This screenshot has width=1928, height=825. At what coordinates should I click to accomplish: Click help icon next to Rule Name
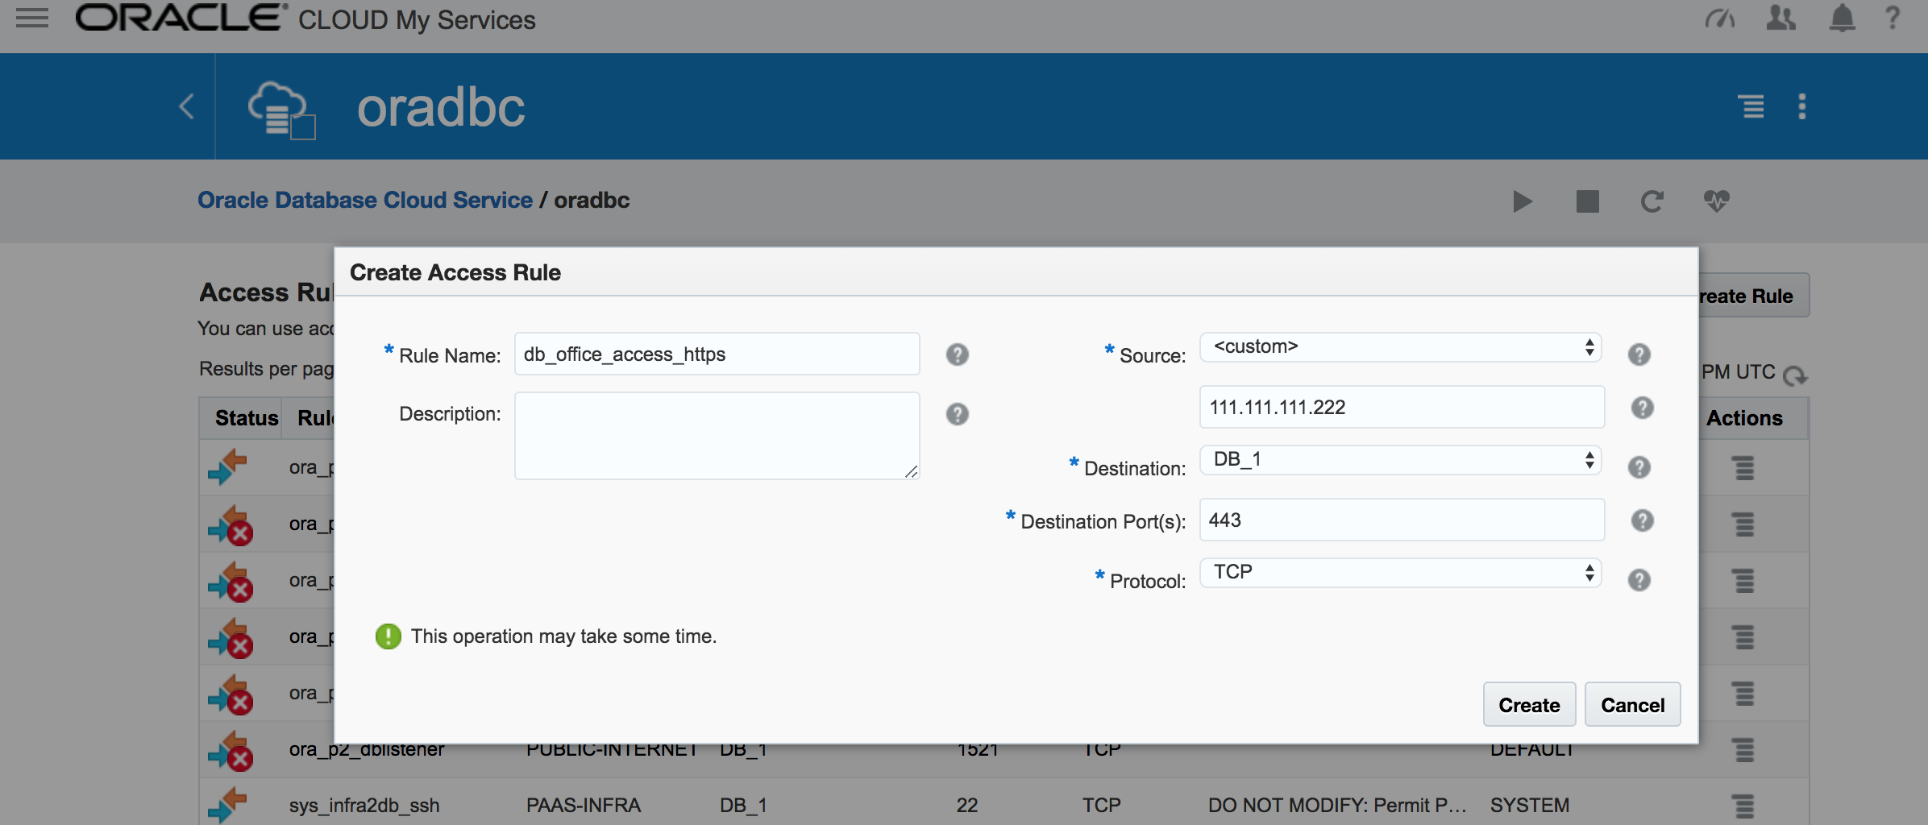[x=957, y=354]
